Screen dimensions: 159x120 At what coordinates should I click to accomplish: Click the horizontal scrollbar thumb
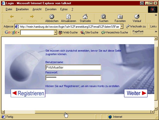(20, 112)
